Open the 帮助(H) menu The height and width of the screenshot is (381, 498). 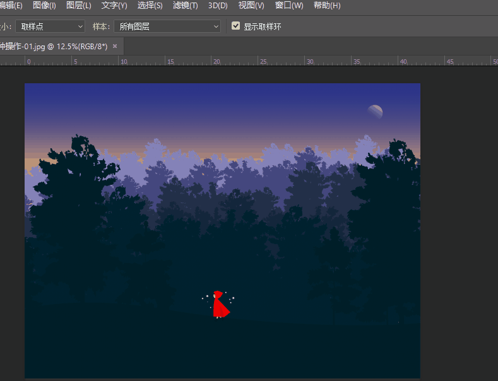click(x=327, y=6)
